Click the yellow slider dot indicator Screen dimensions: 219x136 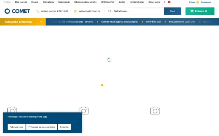(x=102, y=85)
